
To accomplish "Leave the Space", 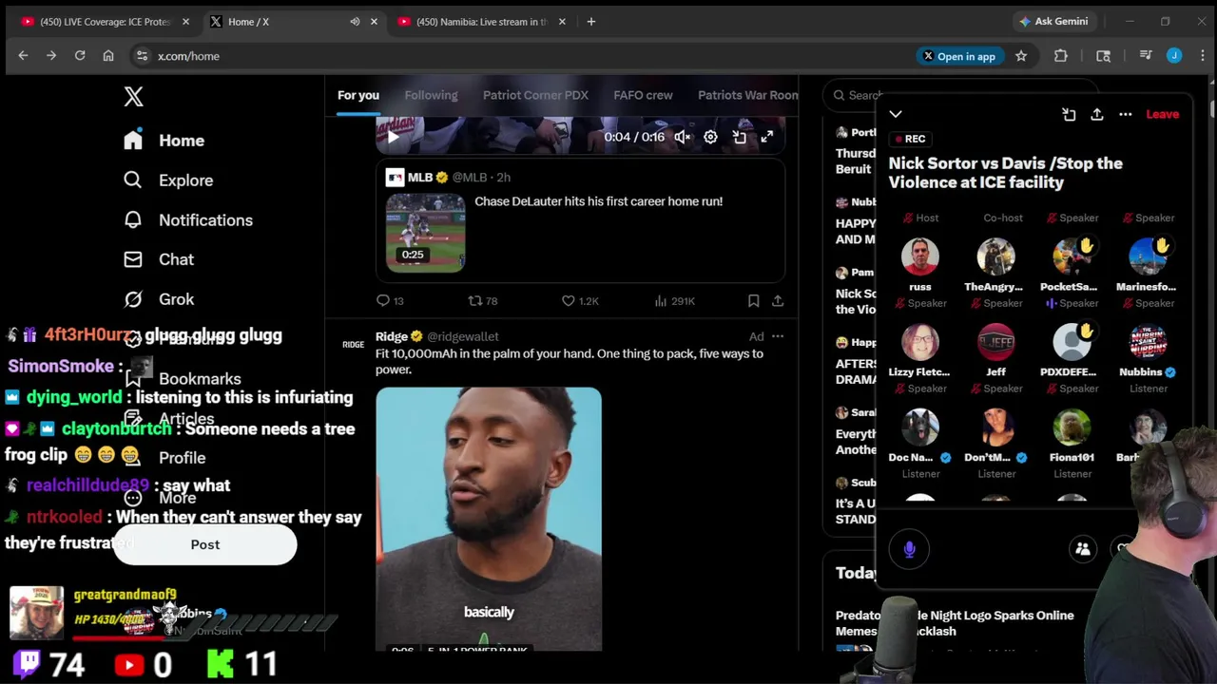I will coord(1162,114).
